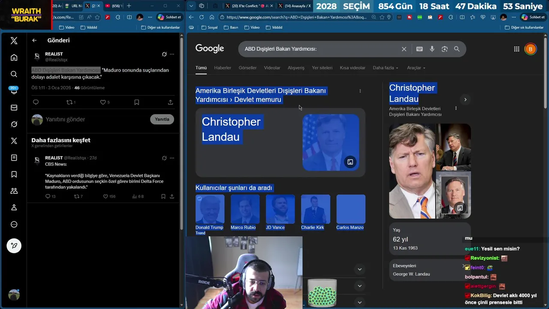Open the Charlie Kirk related search
The image size is (549, 309).
pos(315,212)
